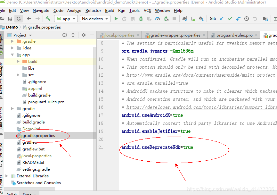This screenshot has width=277, height=195.
Task: Select local.properties in project tree
Action: [37, 156]
